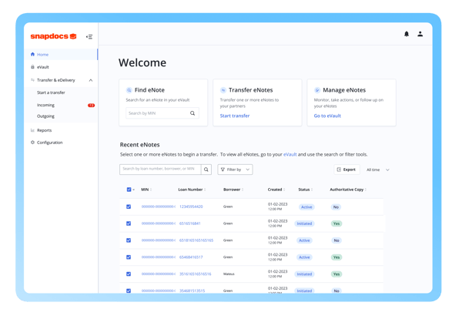The width and height of the screenshot is (462, 309).
Task: Click the search icon beside the loan number search
Action: pyautogui.click(x=206, y=170)
